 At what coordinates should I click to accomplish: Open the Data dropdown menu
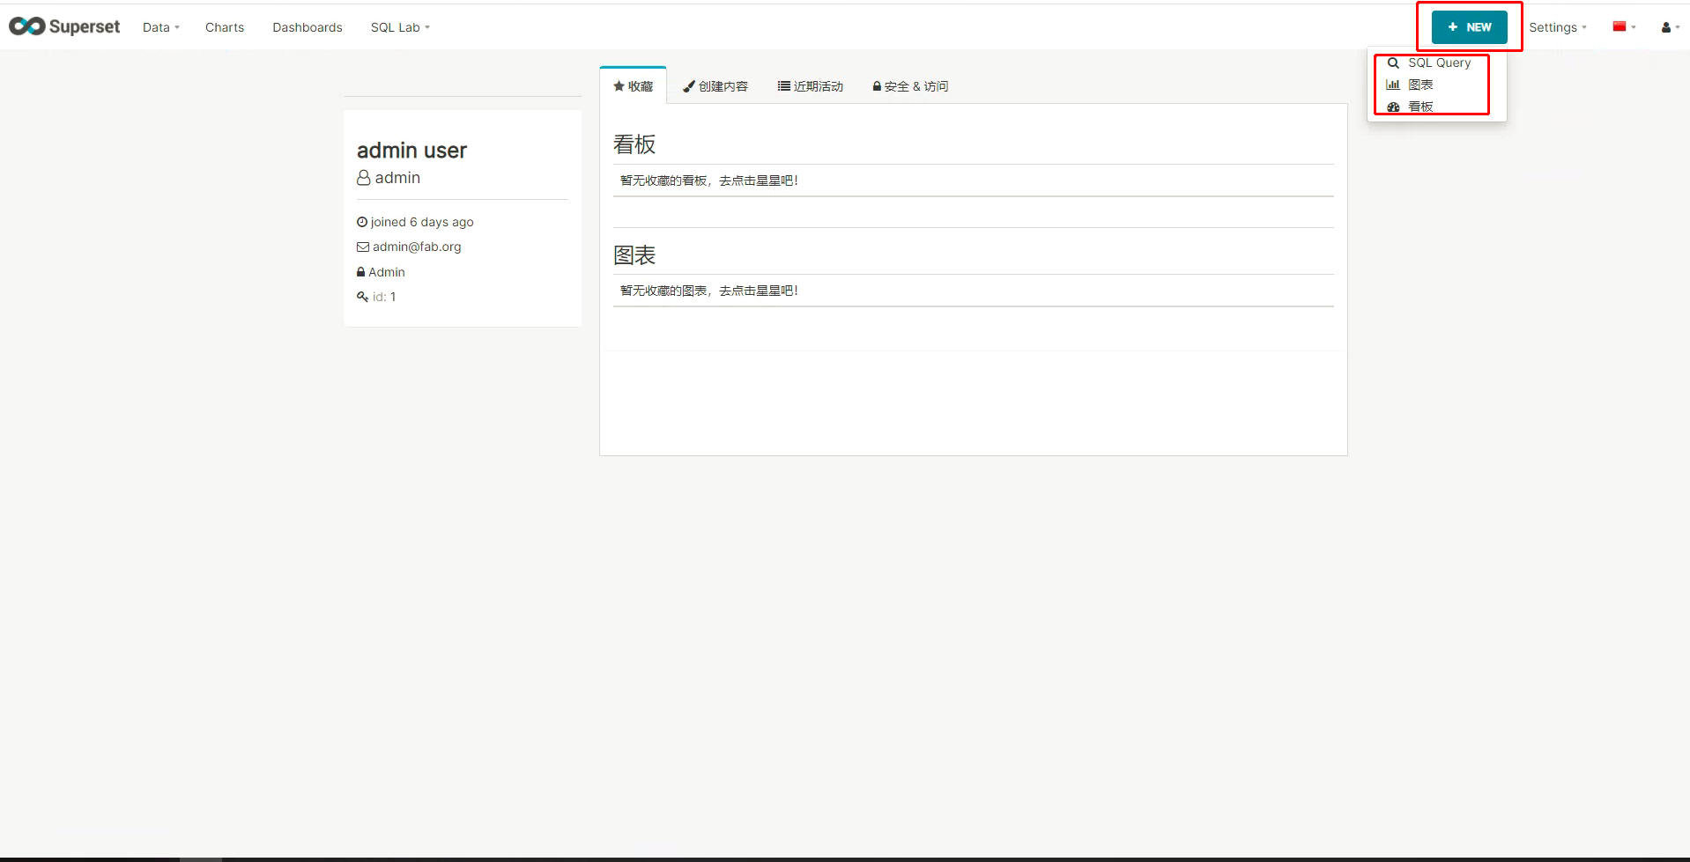pos(161,27)
